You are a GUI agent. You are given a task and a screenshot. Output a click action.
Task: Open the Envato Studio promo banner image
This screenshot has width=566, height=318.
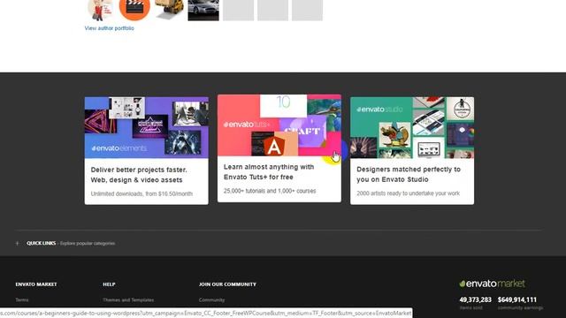[412, 127]
